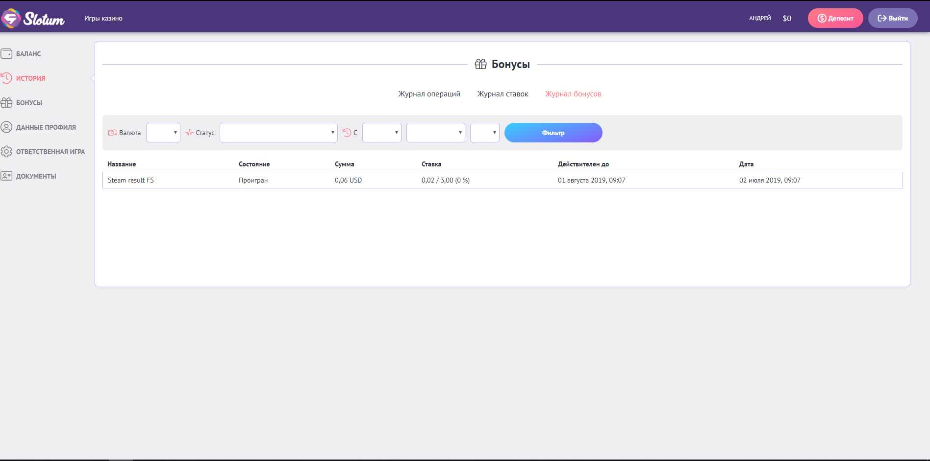
Task: Click the gift icon beside Бонусы heading
Action: 480,64
